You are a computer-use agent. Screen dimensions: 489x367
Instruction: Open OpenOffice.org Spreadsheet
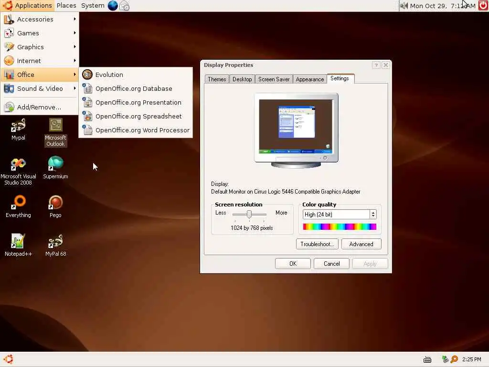pos(136,117)
